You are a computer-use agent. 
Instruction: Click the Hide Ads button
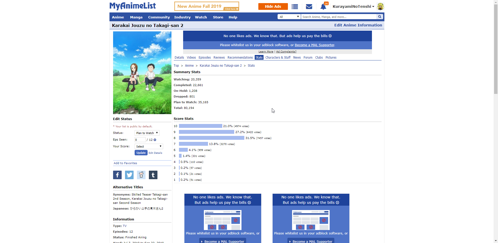[x=273, y=6]
